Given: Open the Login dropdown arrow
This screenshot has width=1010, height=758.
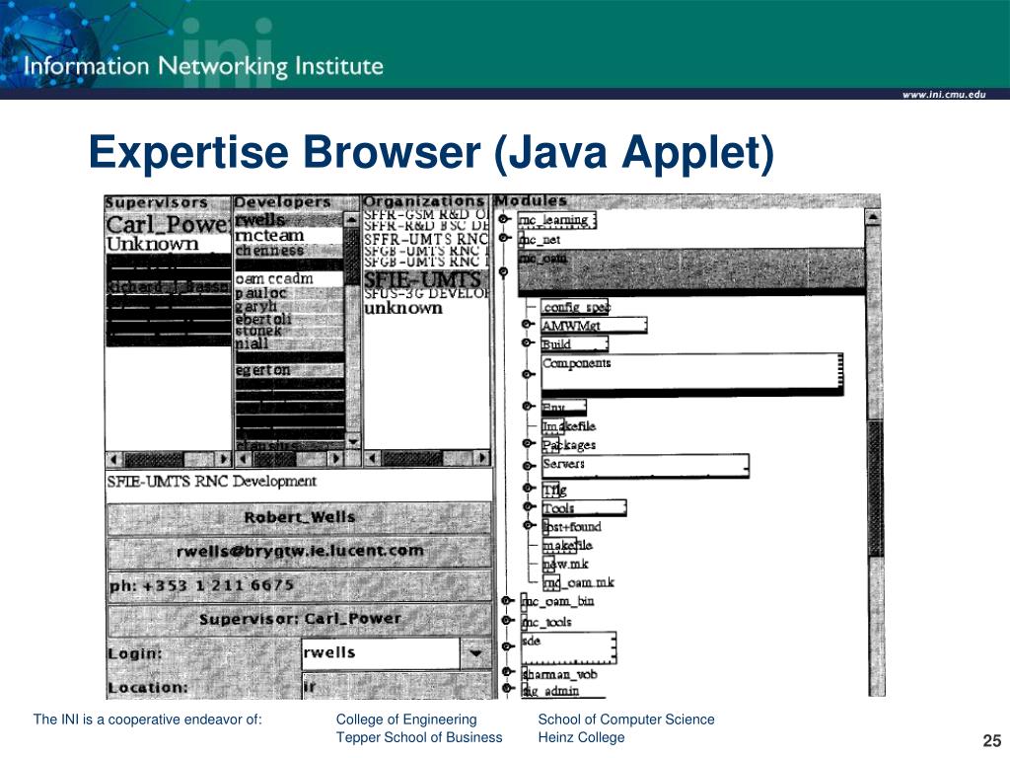Looking at the screenshot, I should pos(475,653).
